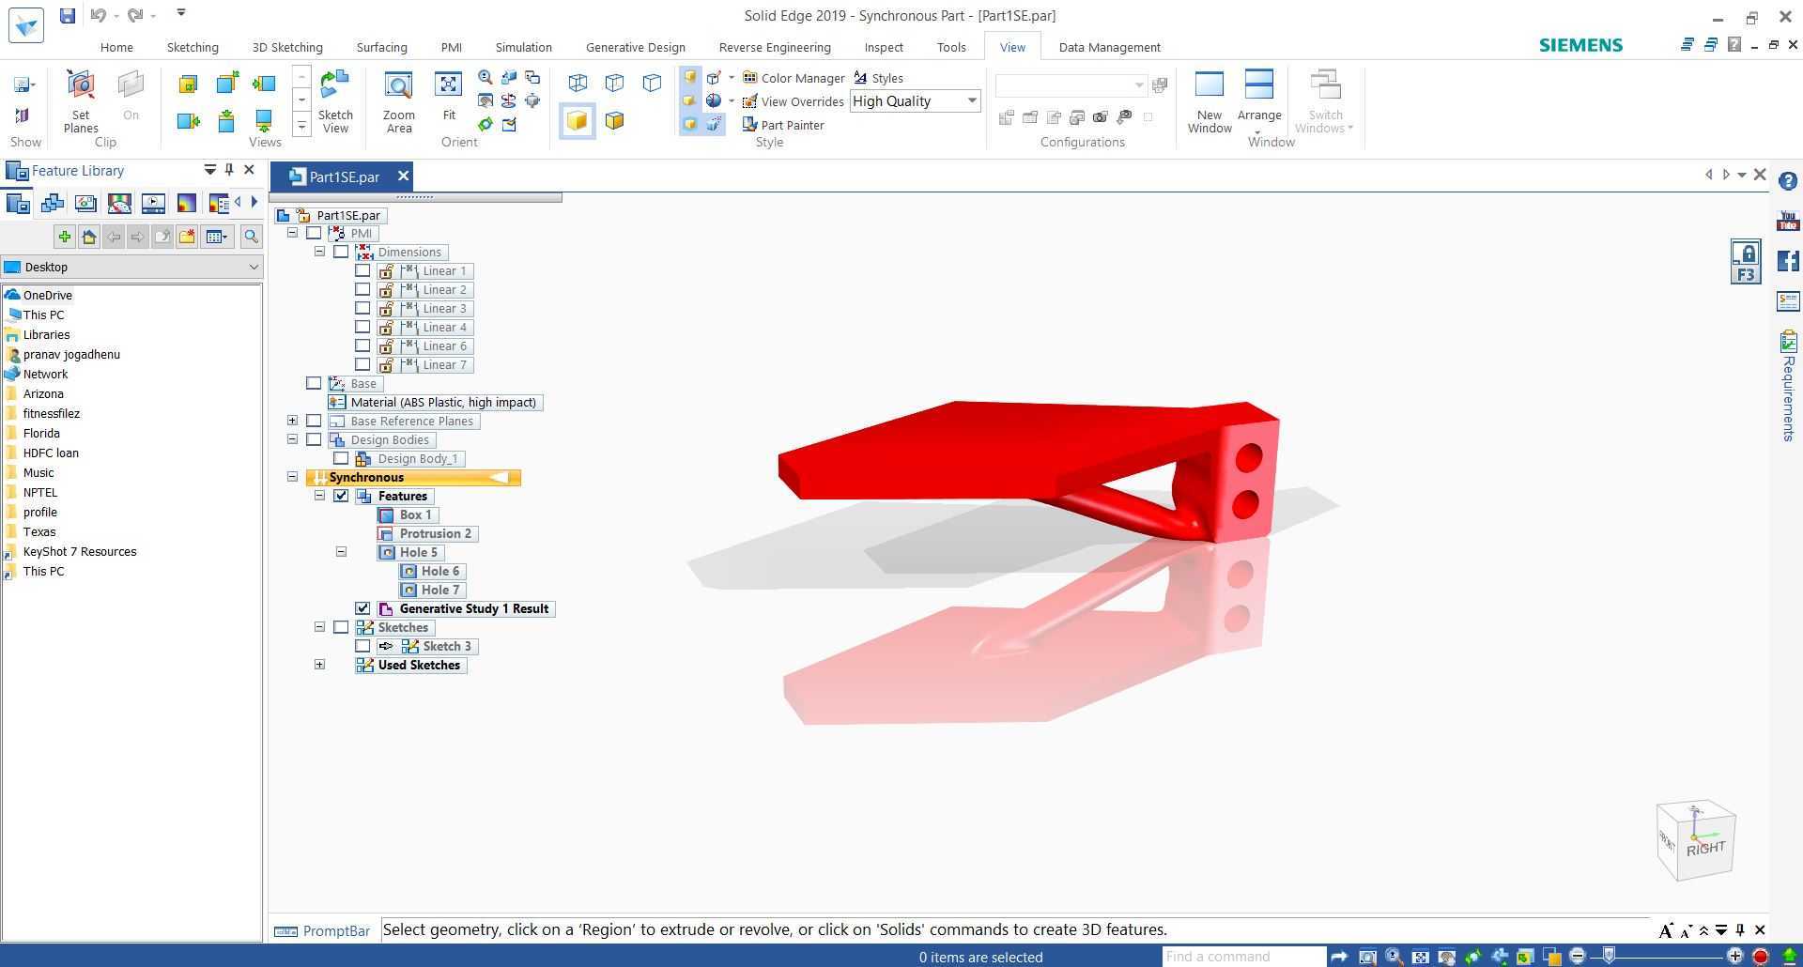1803x967 pixels.
Task: Click the Material ABS Plastic entry
Action: [436, 402]
